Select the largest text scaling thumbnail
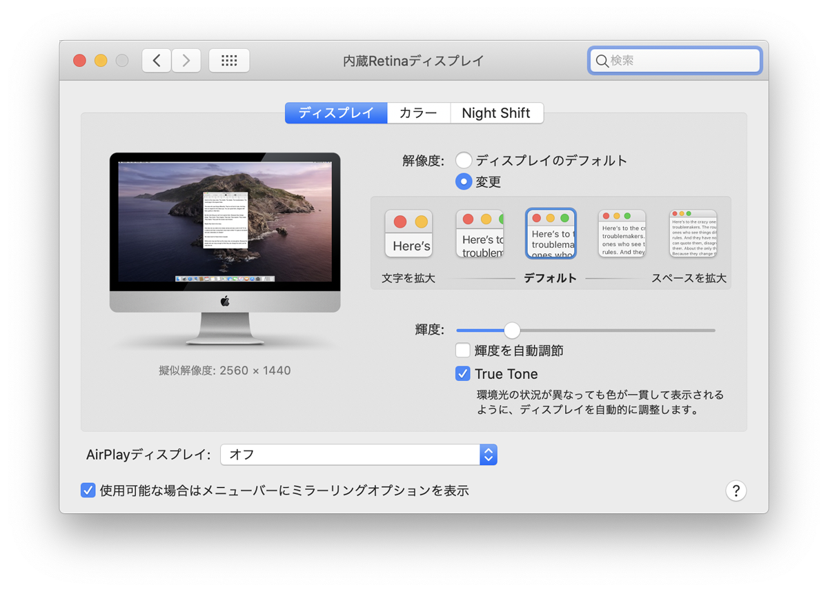 click(408, 234)
